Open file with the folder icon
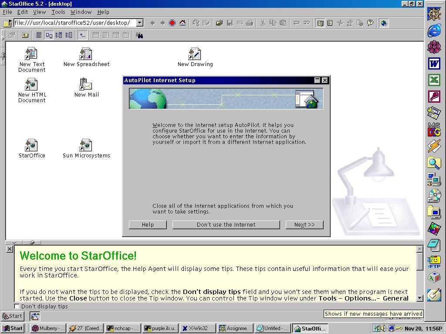The image size is (446, 334). [220, 23]
